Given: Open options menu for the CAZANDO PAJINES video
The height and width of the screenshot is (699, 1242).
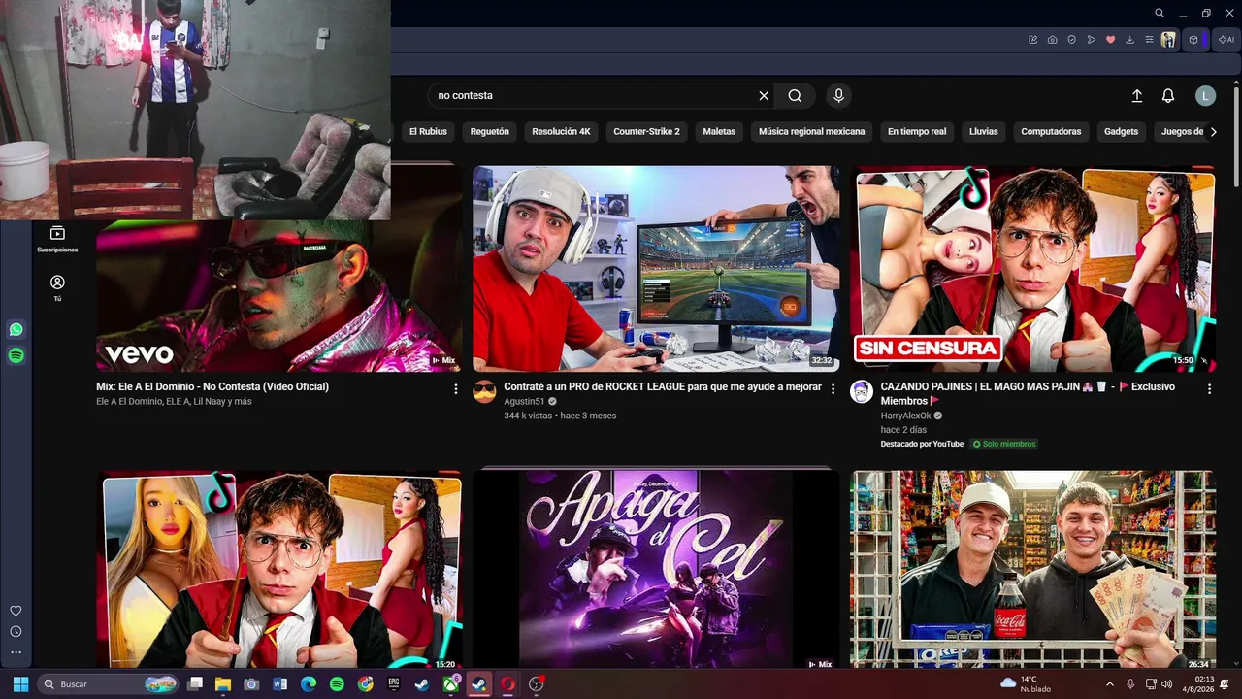Looking at the screenshot, I should coord(1209,388).
